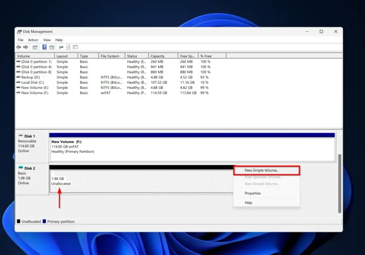Click the New Volume (E:) volume icon
Viewport: 365px width, 255px height.
18,87
